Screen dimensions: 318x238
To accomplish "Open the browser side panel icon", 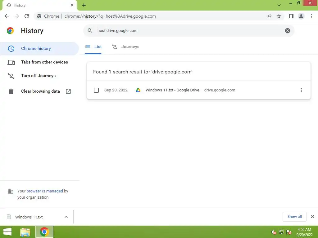I will [291, 16].
